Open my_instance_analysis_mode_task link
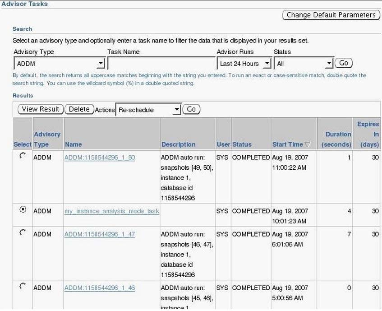382x311 pixels. click(111, 211)
